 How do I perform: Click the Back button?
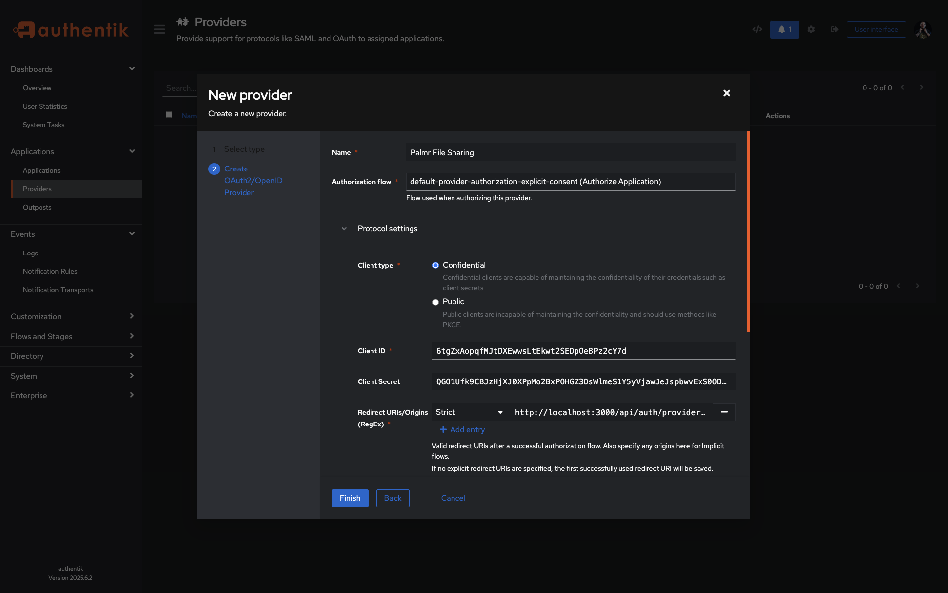point(393,498)
